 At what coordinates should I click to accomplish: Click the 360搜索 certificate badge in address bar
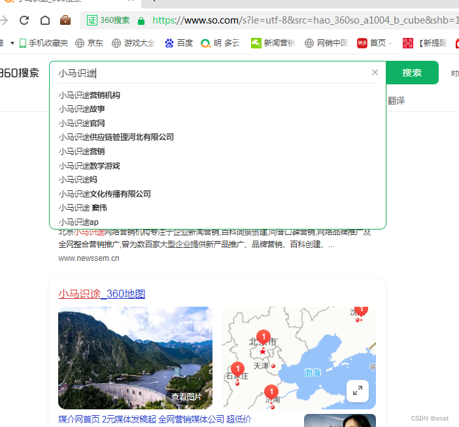[108, 20]
